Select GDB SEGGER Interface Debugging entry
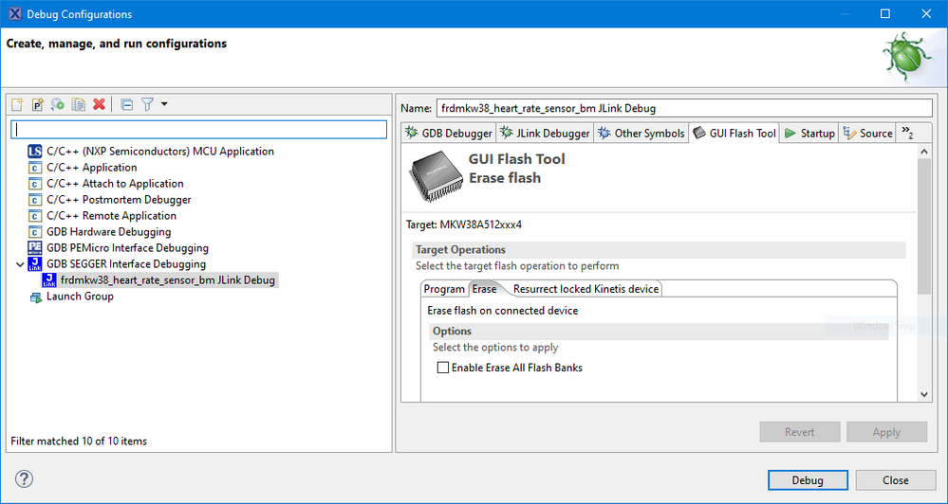Image resolution: width=948 pixels, height=504 pixels. [126, 264]
